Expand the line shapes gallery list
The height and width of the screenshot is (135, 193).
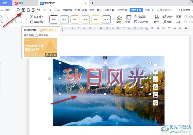point(26,22)
